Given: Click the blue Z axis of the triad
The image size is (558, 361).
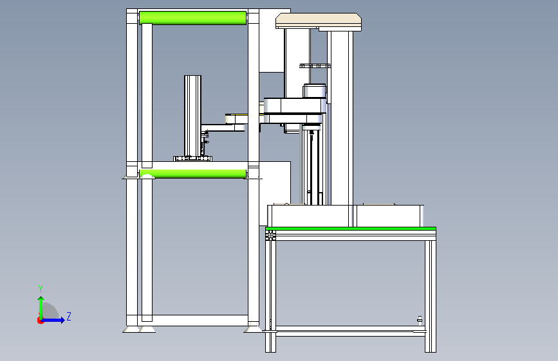Looking at the screenshot, I should click(x=53, y=320).
